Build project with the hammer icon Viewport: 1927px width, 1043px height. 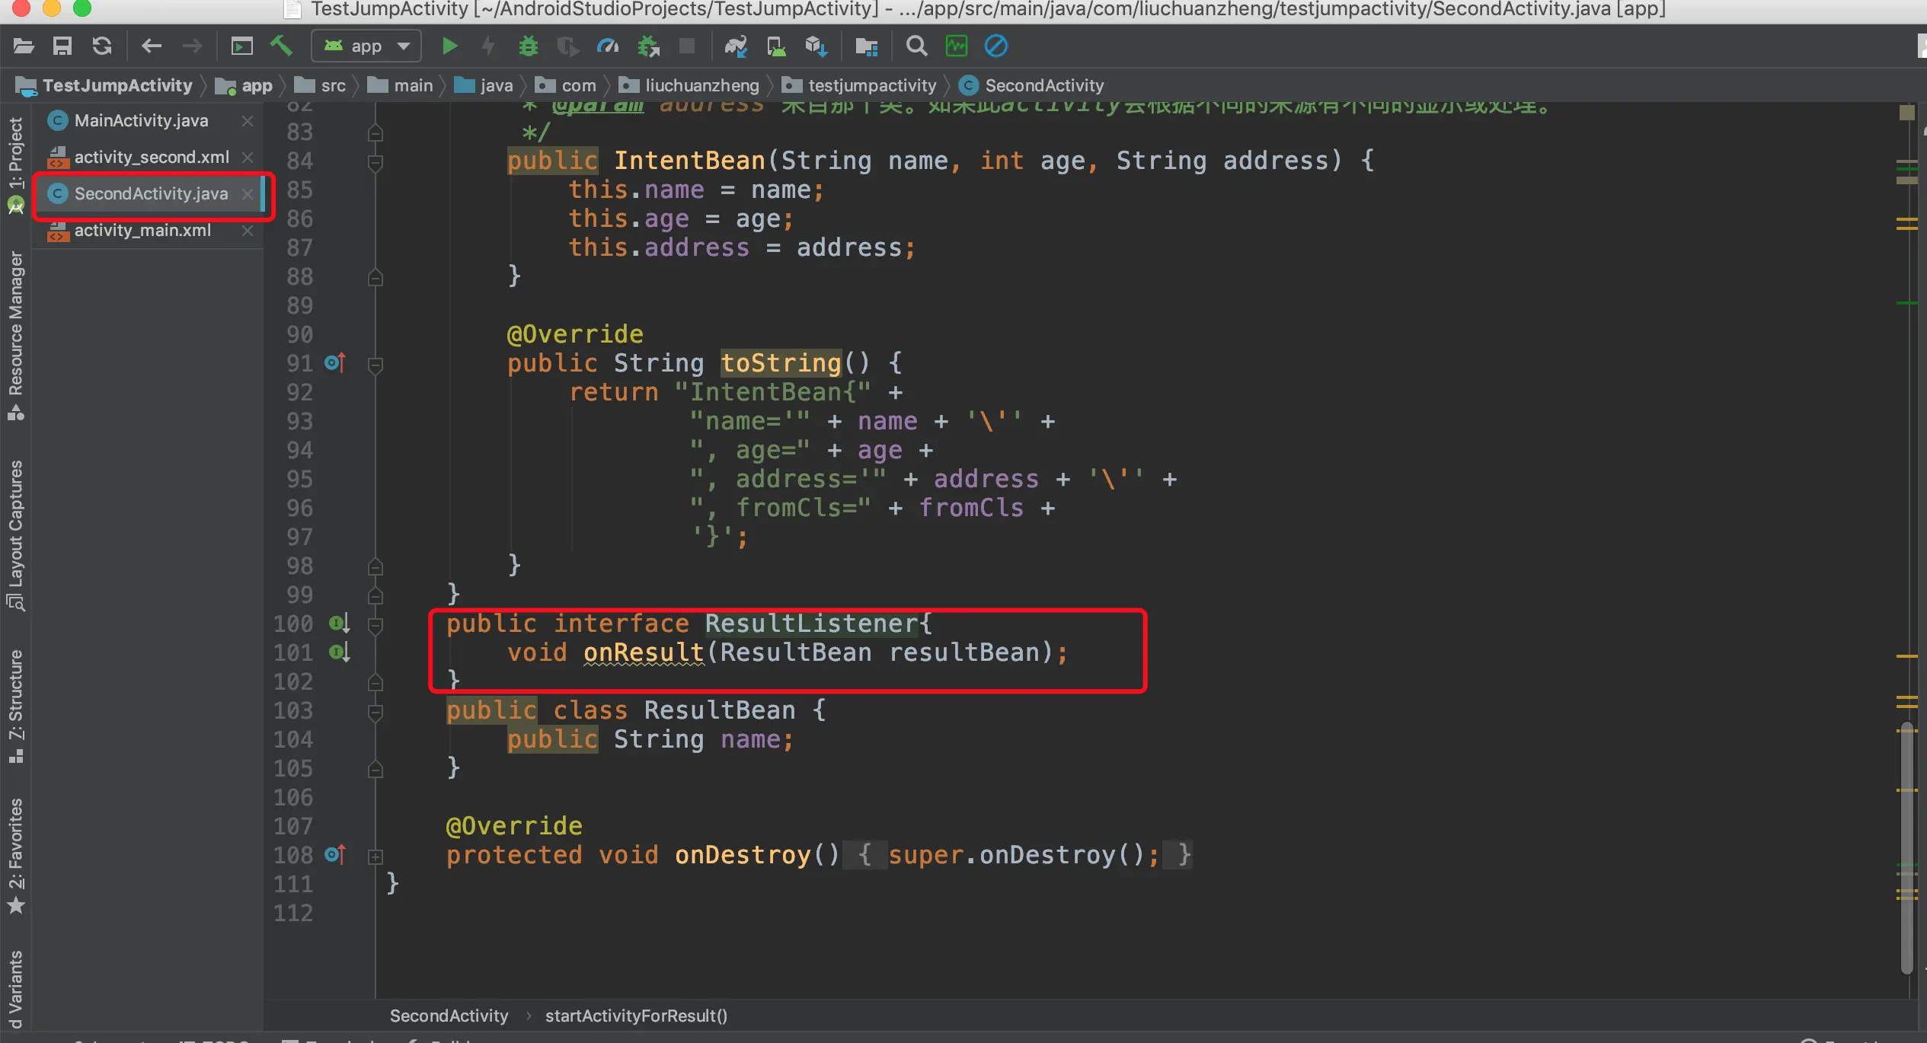pyautogui.click(x=281, y=46)
